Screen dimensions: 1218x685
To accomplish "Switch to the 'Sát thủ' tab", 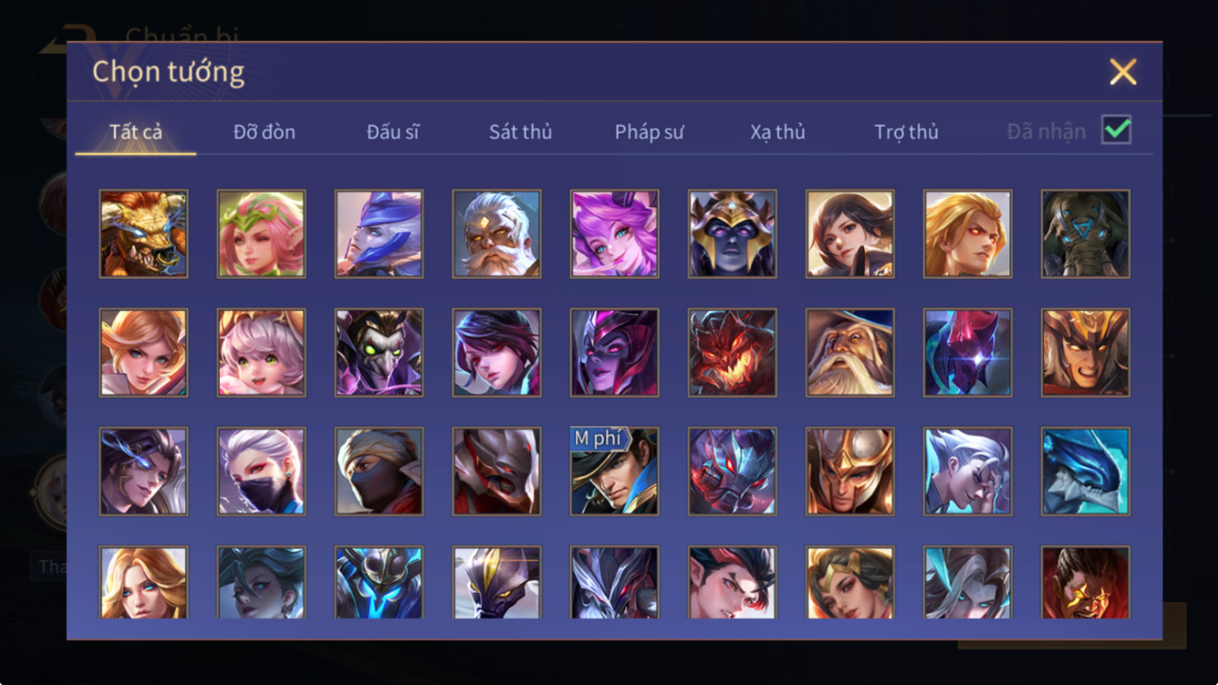I will [x=521, y=131].
